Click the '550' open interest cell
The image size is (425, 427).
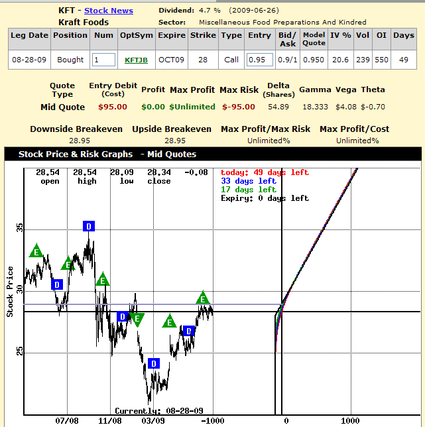(381, 60)
